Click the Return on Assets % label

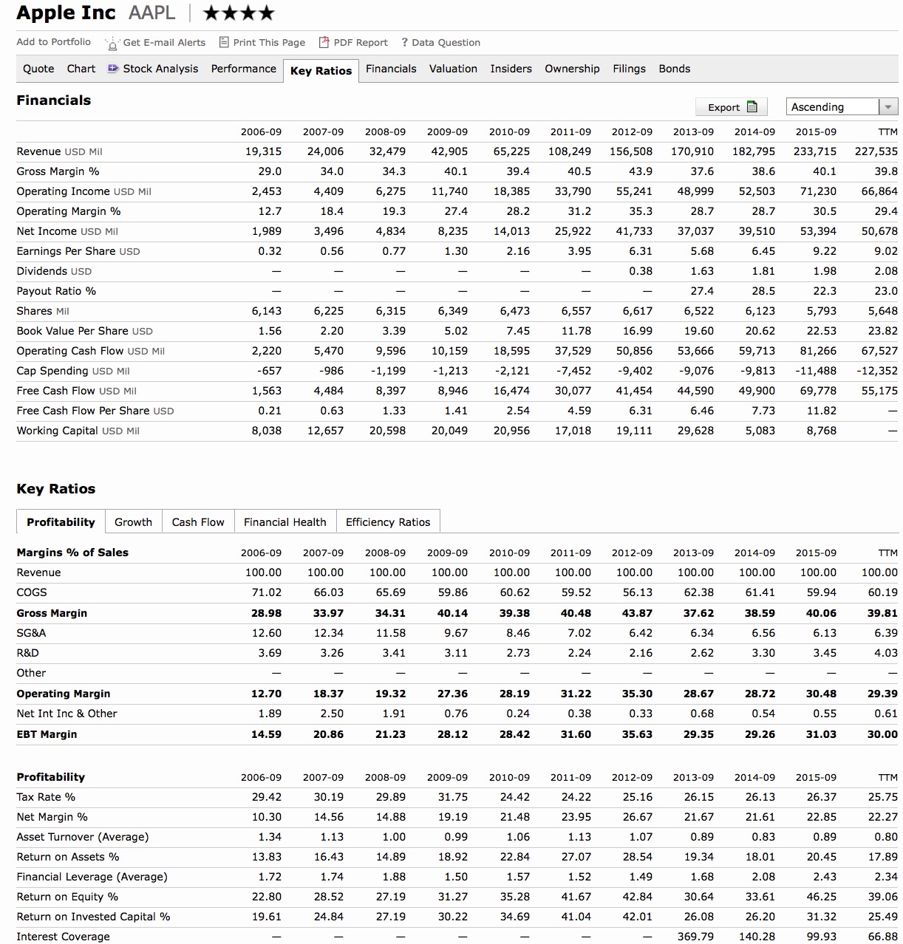click(x=68, y=857)
